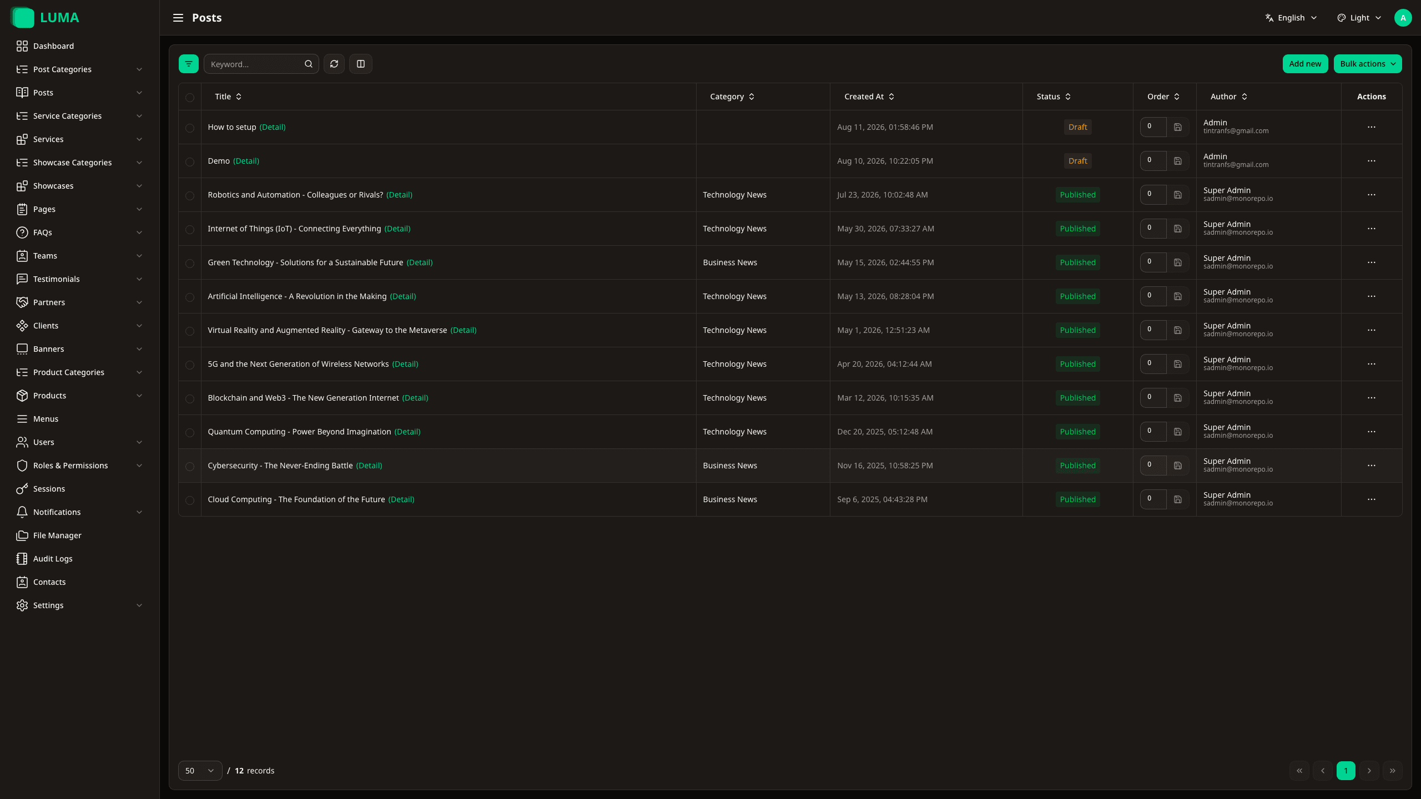The height and width of the screenshot is (799, 1421).
Task: Edit order value for Cloud Computing row
Action: (1153, 499)
